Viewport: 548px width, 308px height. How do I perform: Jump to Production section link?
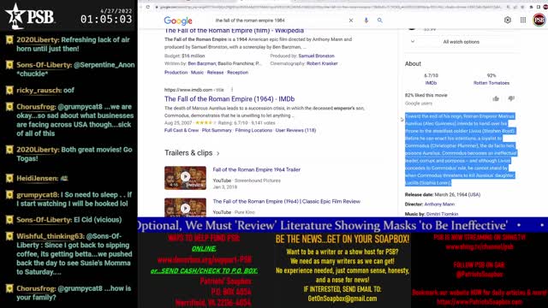click(176, 72)
